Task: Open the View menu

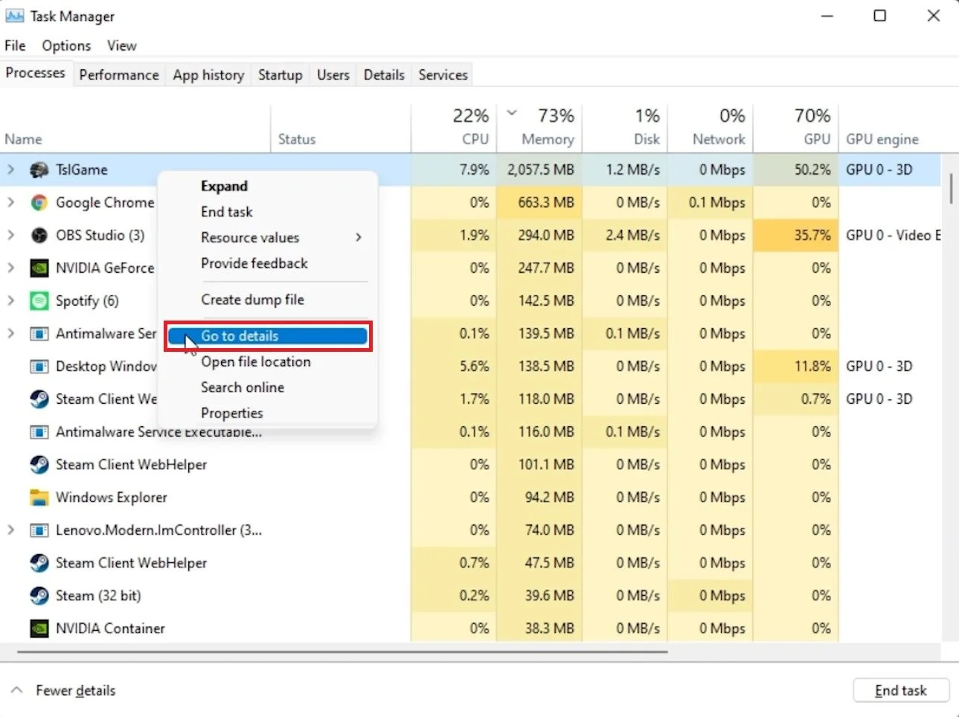Action: point(121,45)
